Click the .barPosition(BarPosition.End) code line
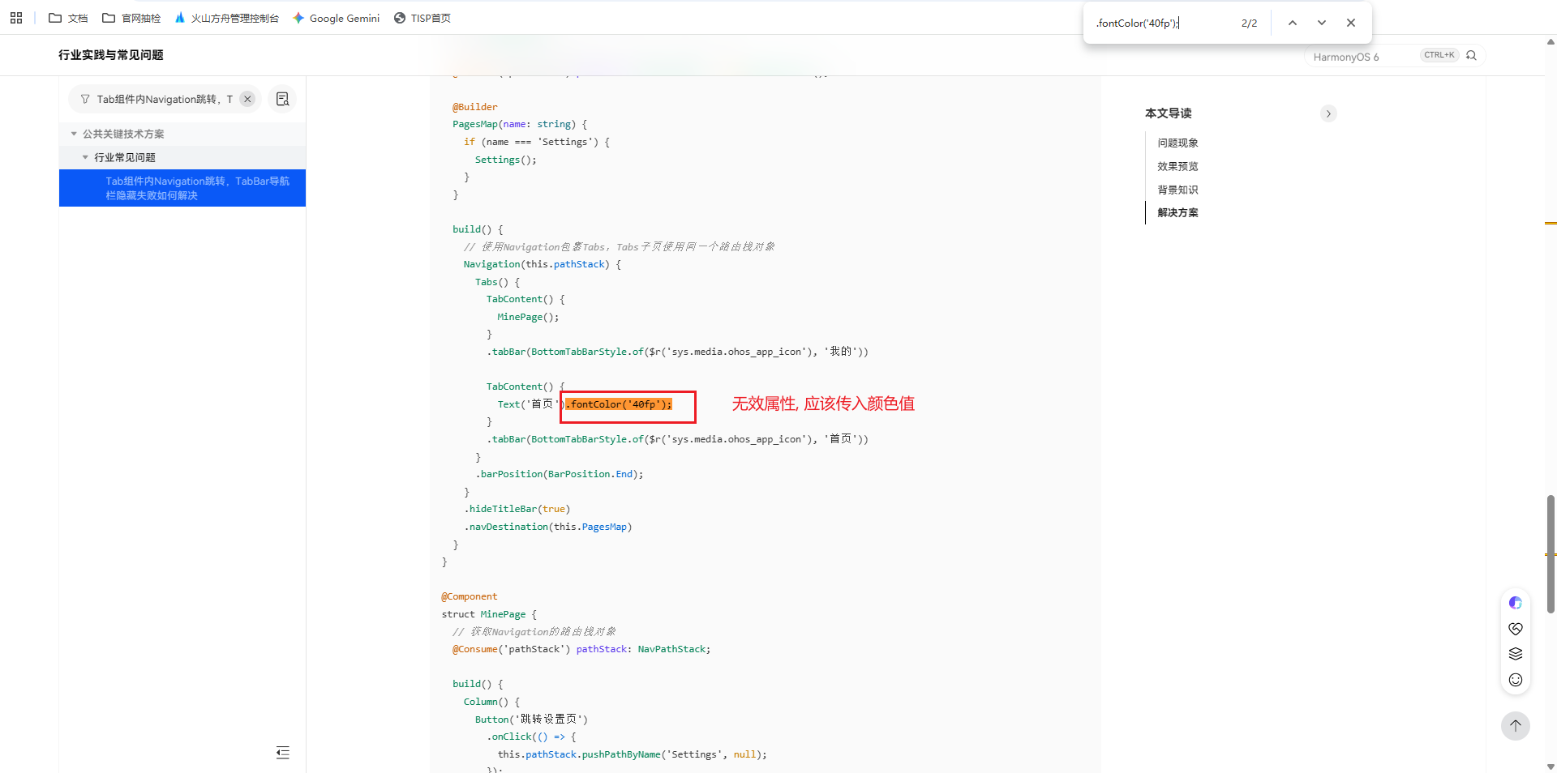 560,474
